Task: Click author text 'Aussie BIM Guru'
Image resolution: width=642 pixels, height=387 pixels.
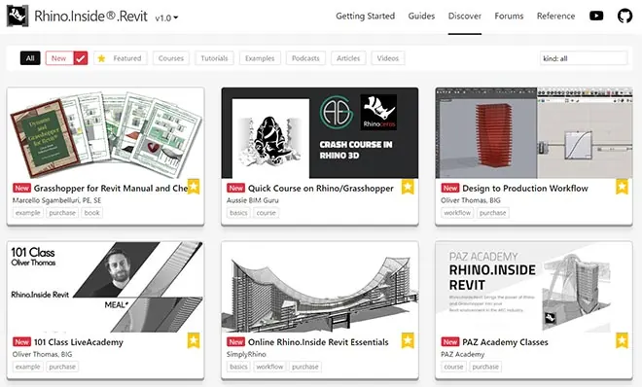Action: [253, 200]
